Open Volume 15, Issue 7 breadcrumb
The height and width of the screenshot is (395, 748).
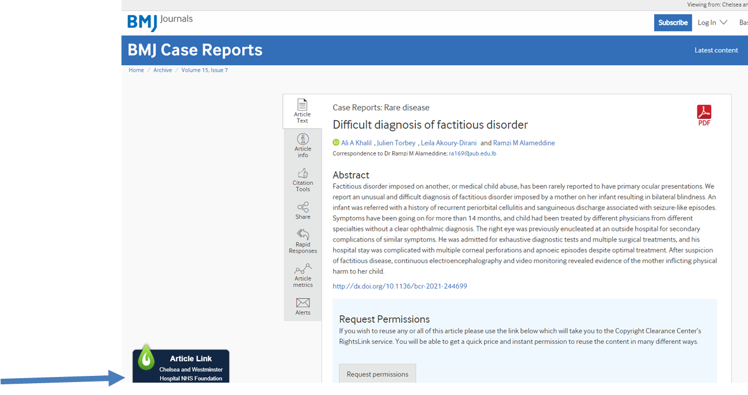tap(205, 70)
